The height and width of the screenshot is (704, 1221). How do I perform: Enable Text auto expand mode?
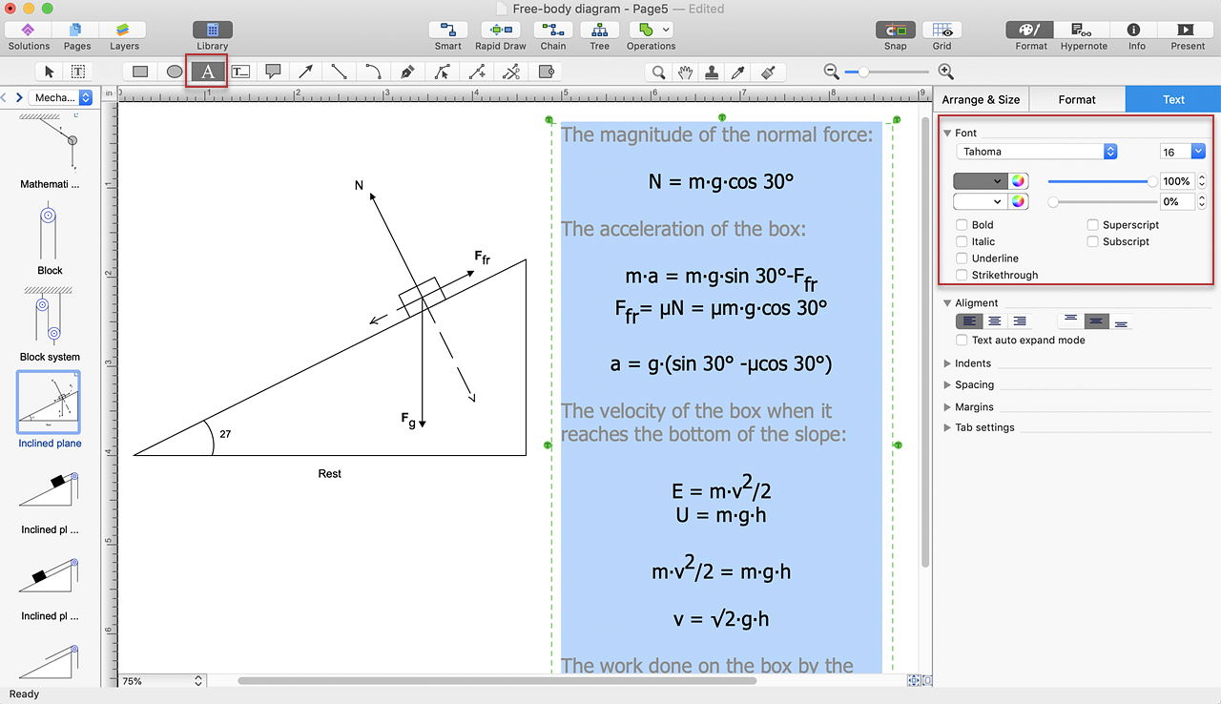coord(962,341)
